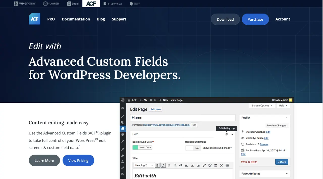Follow footnote 1 superscript link
Screen dimensions: 323x179
click(80, 146)
